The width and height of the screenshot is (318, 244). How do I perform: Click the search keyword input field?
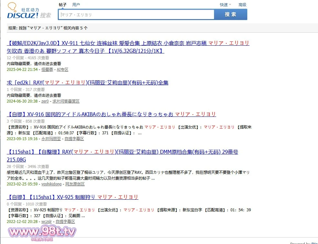136,15
